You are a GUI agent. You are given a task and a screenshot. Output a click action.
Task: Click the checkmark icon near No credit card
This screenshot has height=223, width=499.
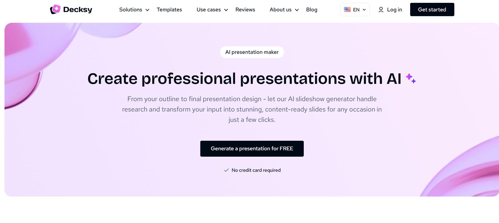(226, 170)
